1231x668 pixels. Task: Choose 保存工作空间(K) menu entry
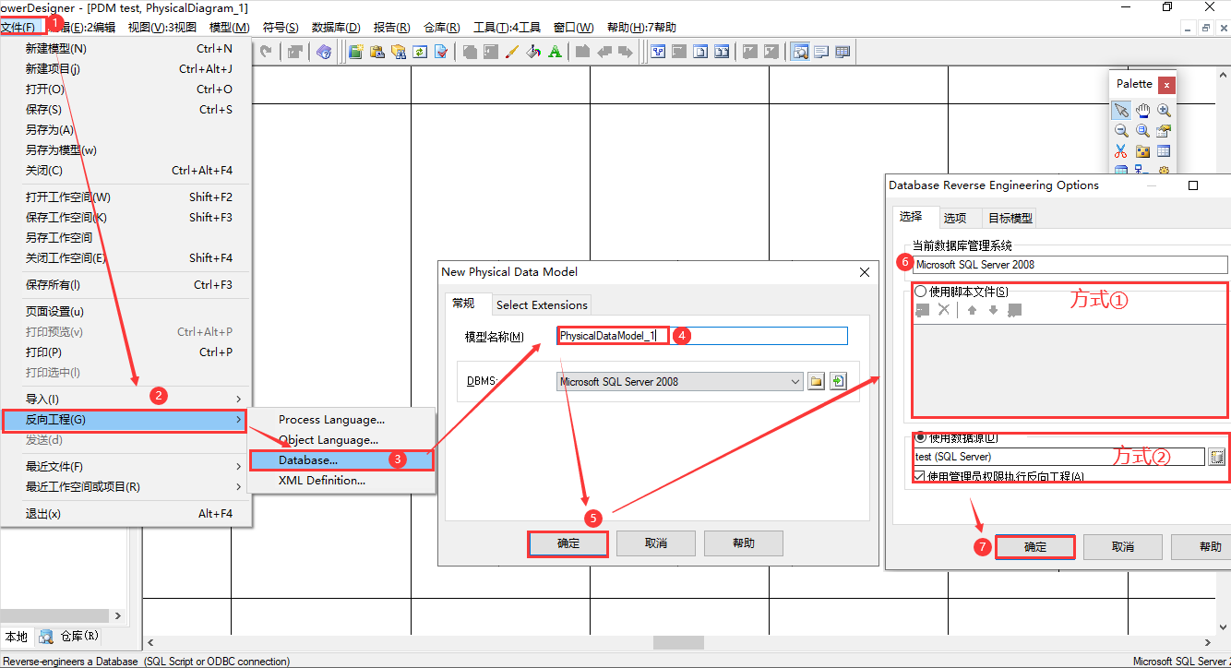(124, 217)
